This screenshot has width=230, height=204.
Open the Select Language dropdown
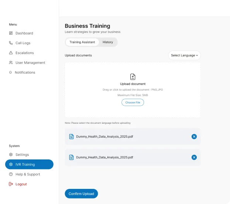(184, 55)
